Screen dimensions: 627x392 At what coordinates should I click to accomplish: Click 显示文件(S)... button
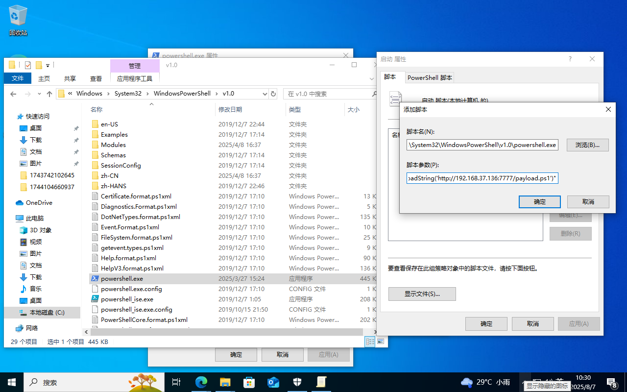click(x=422, y=294)
